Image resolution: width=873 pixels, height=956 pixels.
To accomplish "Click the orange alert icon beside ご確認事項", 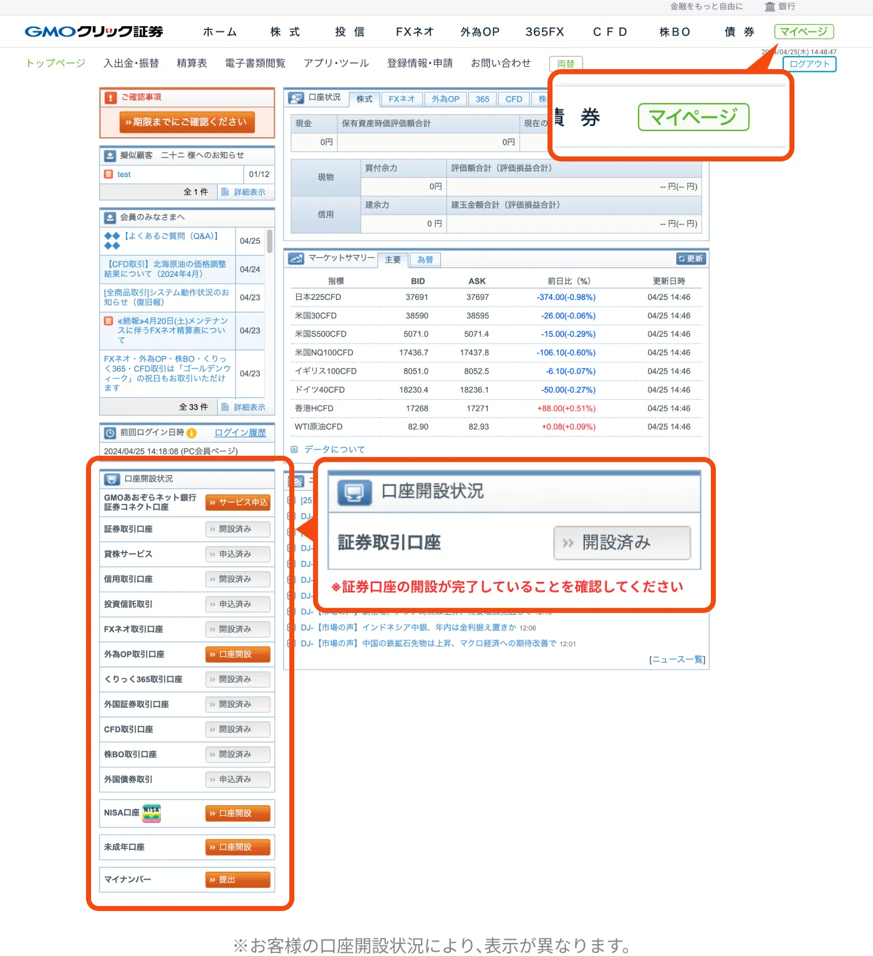I will click(110, 98).
